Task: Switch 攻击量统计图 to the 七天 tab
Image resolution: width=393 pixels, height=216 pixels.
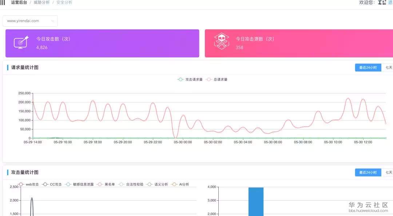Action: (x=388, y=172)
